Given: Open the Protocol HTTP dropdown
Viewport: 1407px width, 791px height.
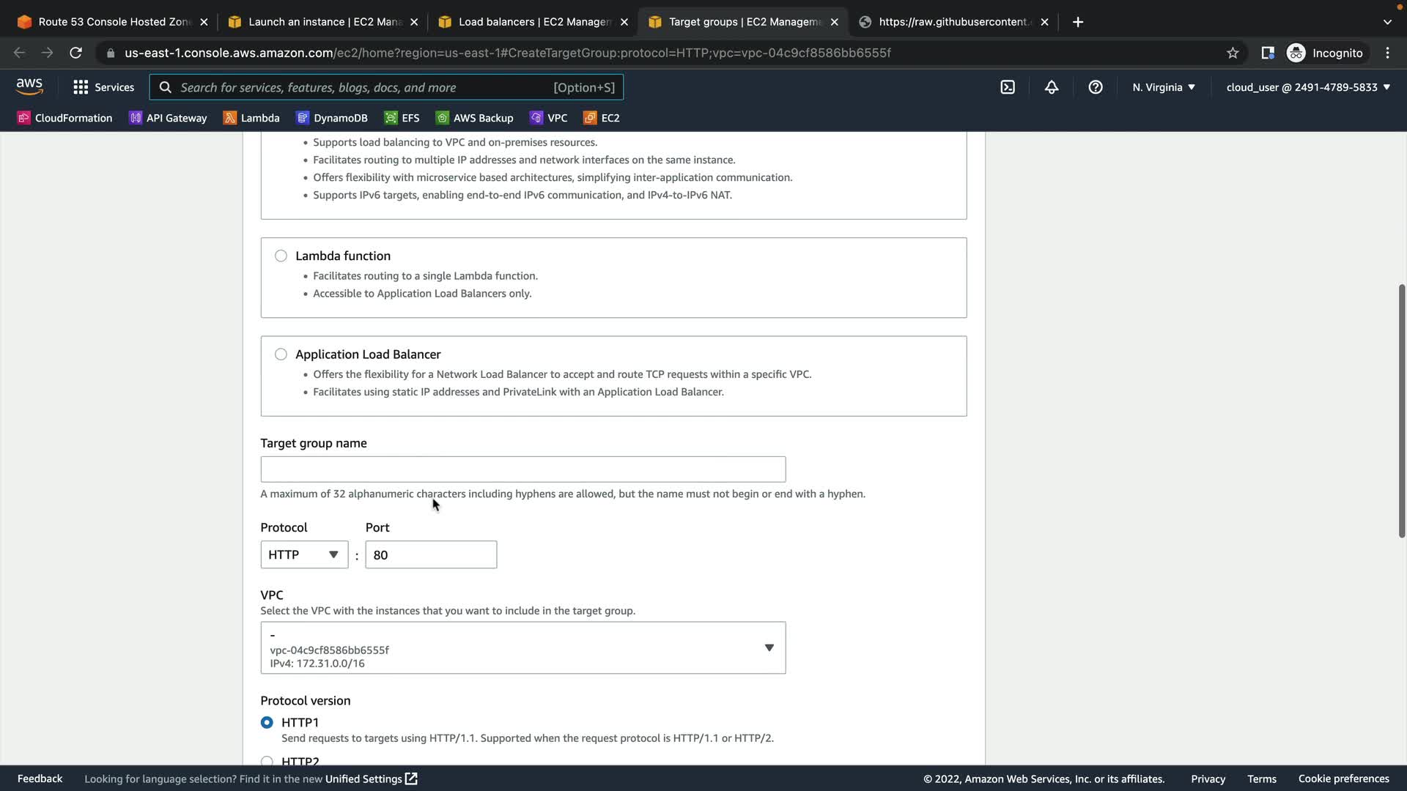Looking at the screenshot, I should pos(303,554).
